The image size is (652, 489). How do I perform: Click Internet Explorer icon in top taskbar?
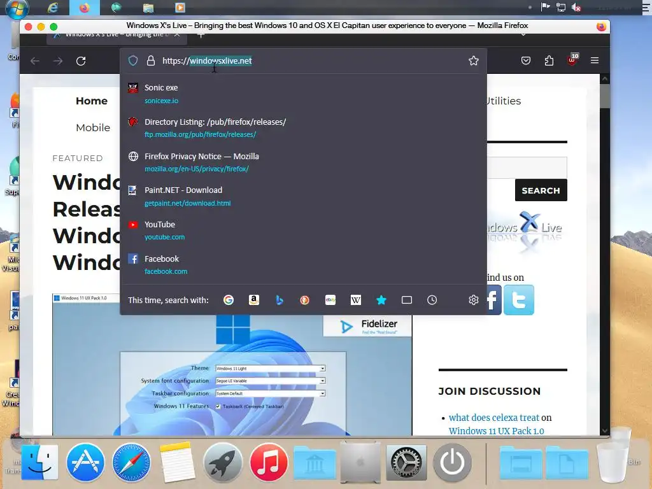pos(53,8)
